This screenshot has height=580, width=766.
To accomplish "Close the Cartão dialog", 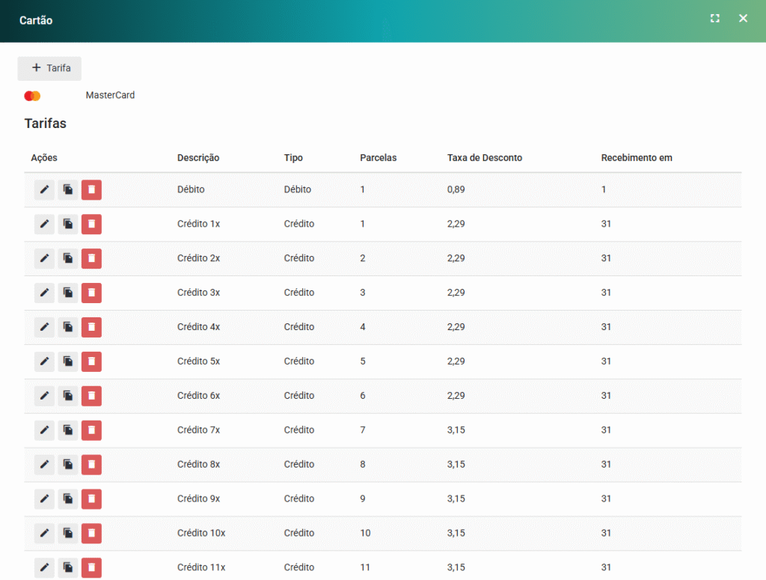I will point(743,19).
